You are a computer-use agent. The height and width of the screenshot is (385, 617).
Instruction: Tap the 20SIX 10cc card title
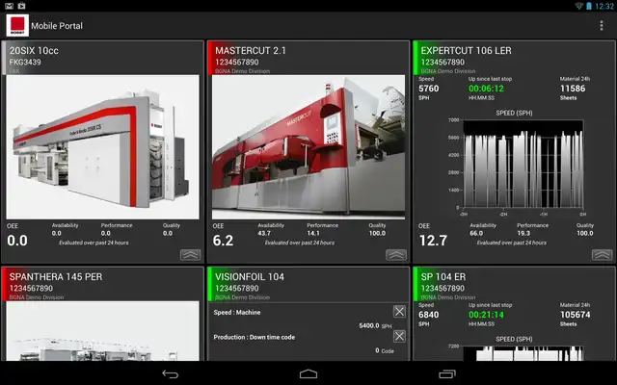pos(34,51)
